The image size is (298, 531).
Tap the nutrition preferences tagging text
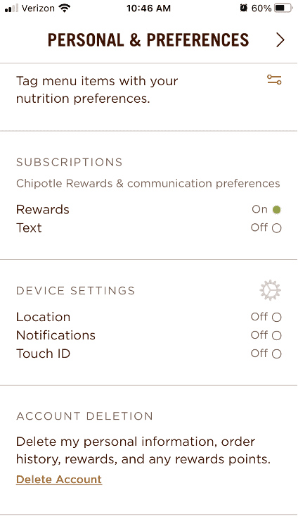pyautogui.click(x=97, y=89)
